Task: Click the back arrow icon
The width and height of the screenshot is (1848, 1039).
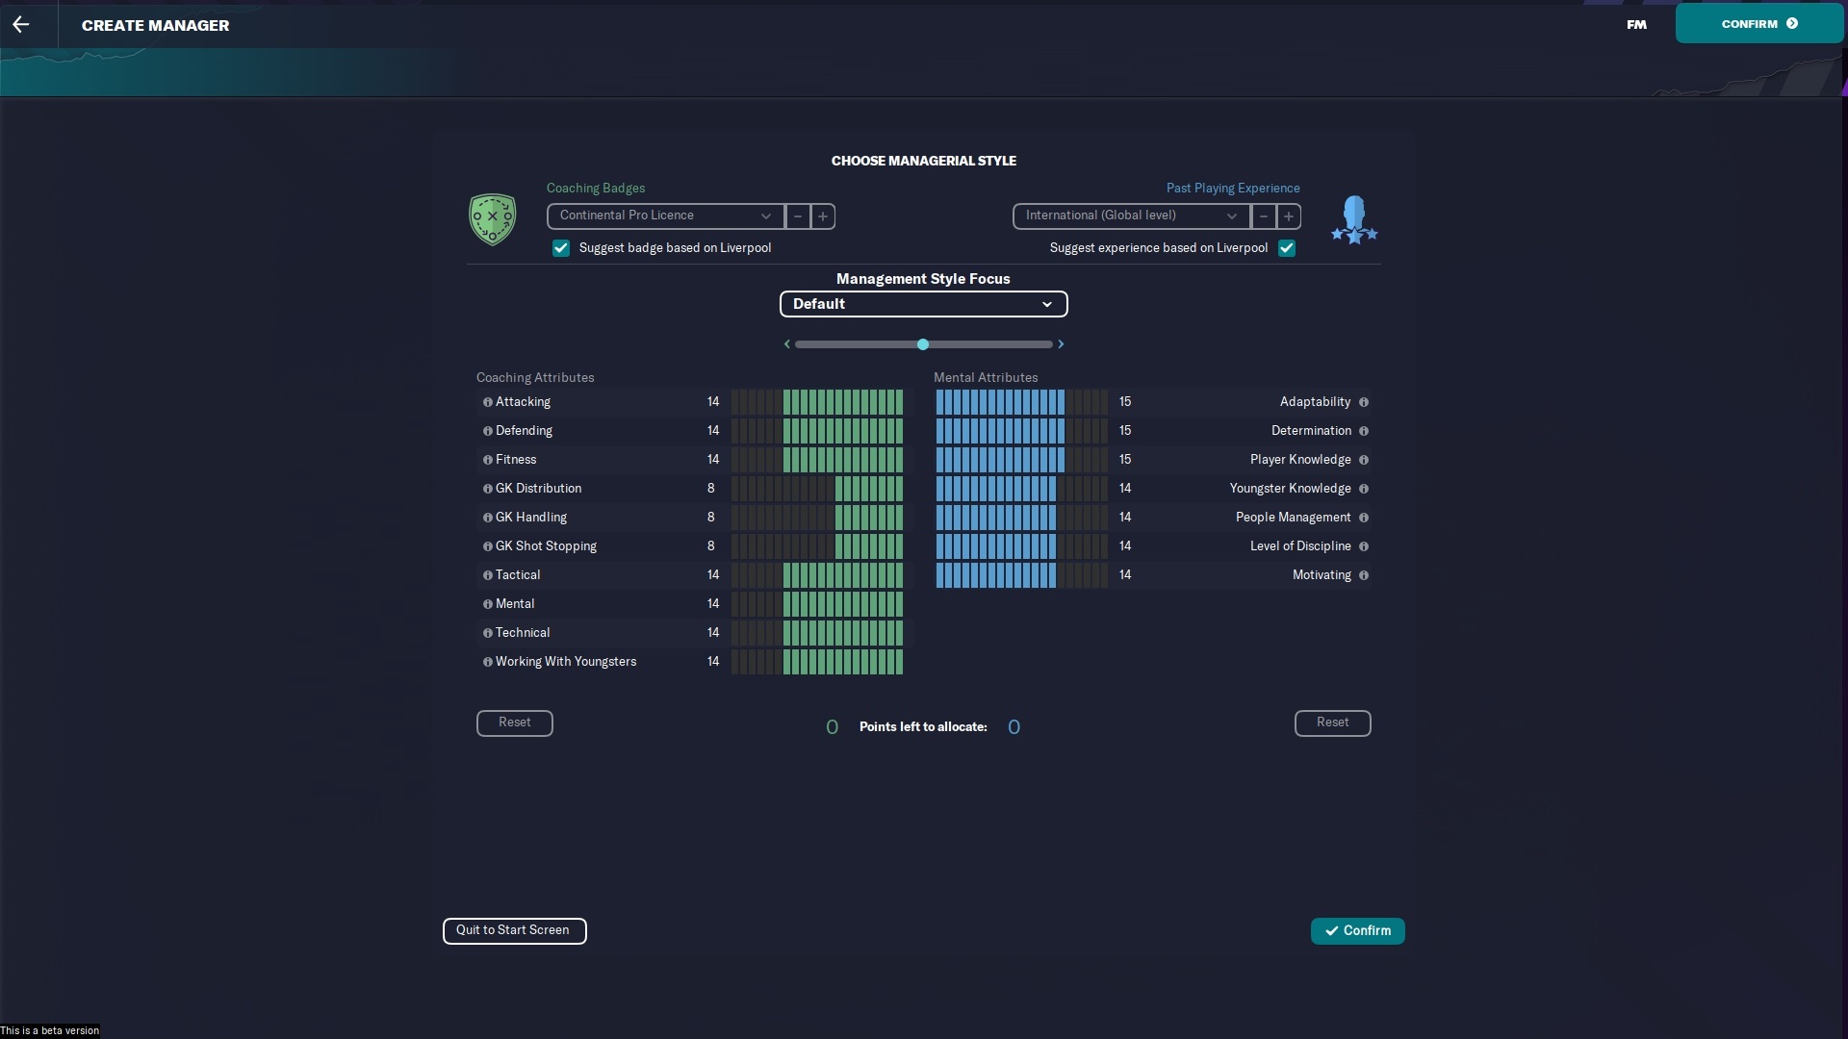Action: tap(21, 24)
